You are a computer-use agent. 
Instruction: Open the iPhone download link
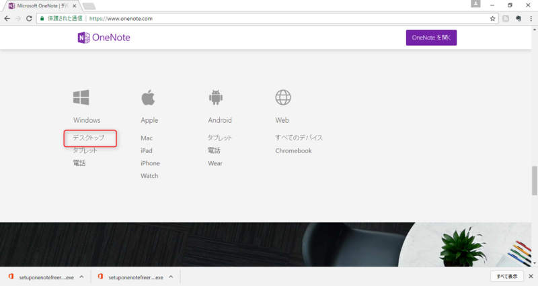[x=150, y=163]
